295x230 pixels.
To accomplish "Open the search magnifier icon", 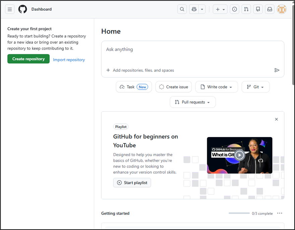I will pos(182,9).
